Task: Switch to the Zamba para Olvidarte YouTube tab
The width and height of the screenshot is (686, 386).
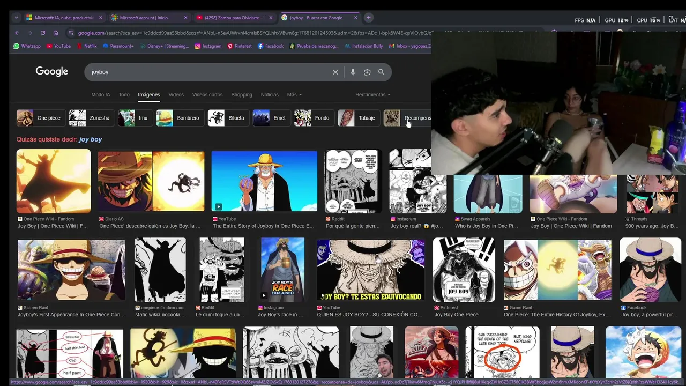Action: point(234,18)
